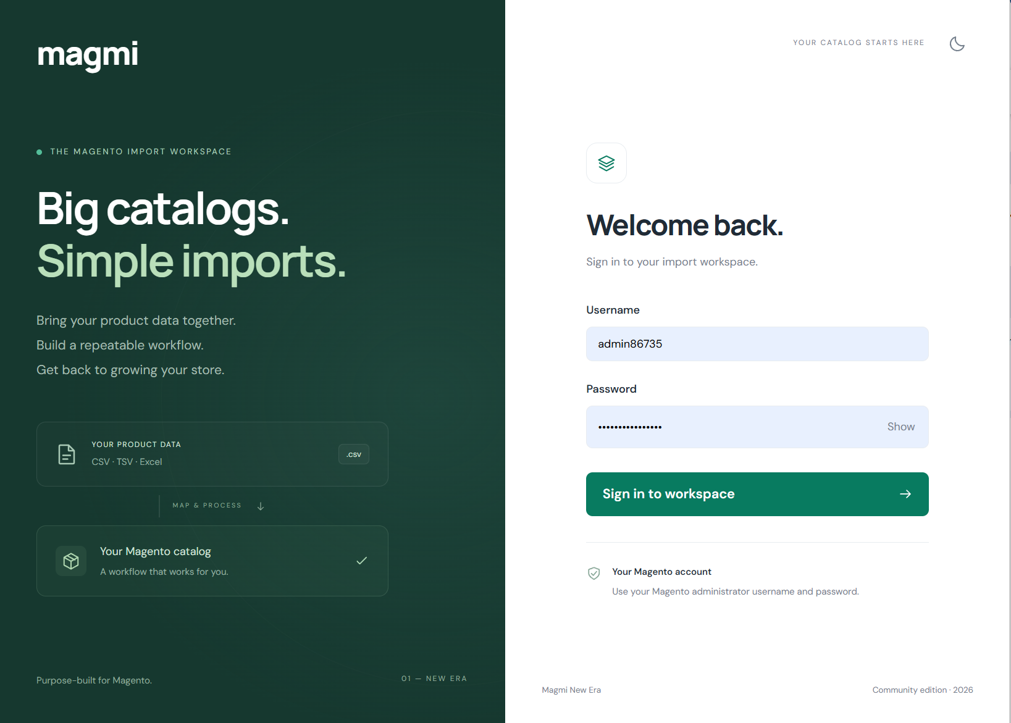
Task: Click the "Welcome back." heading
Action: coord(685,225)
